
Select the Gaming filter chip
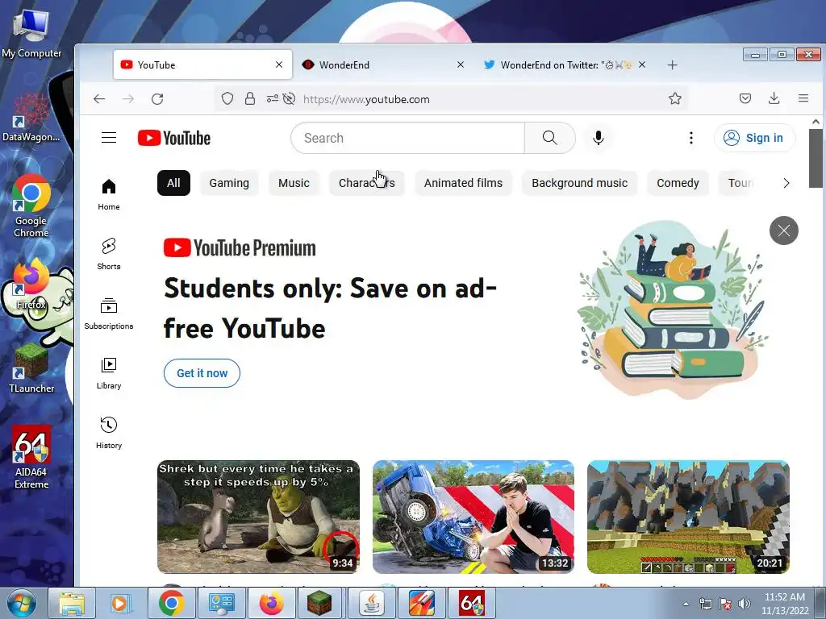pos(229,183)
